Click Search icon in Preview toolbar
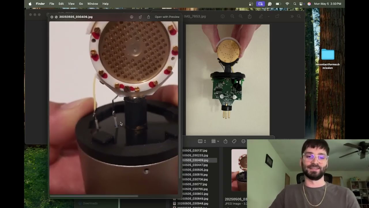Screen dimensions: 369x208 tap(299, 16)
